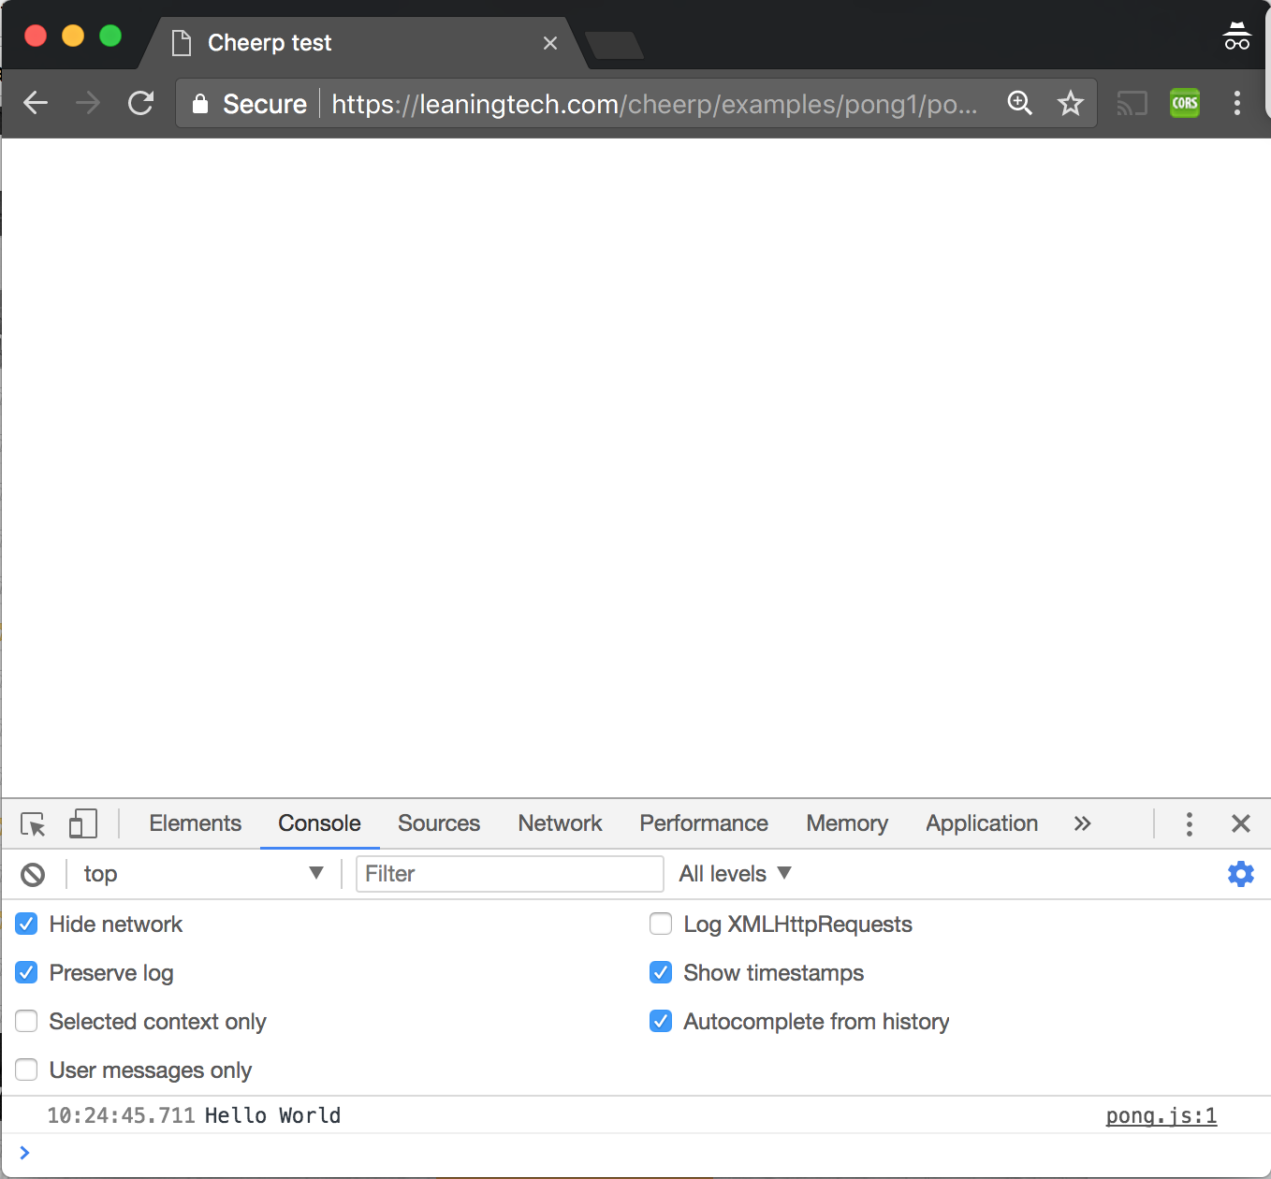Open the DevTools three-dot menu
Image resolution: width=1271 pixels, height=1179 pixels.
pyautogui.click(x=1189, y=824)
